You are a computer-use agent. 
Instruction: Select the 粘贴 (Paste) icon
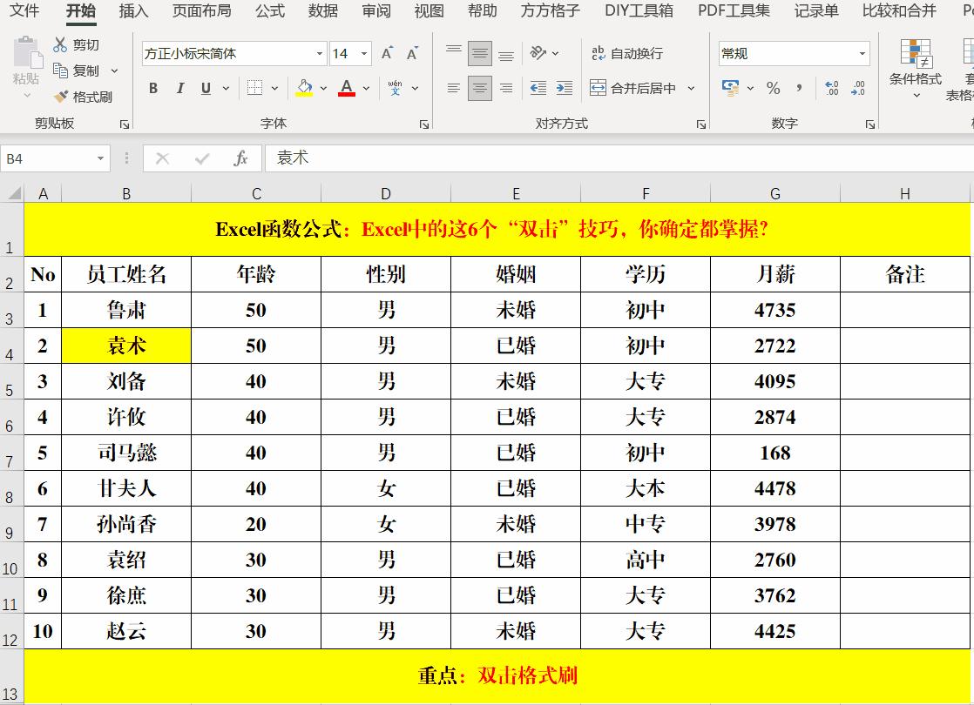tap(29, 57)
